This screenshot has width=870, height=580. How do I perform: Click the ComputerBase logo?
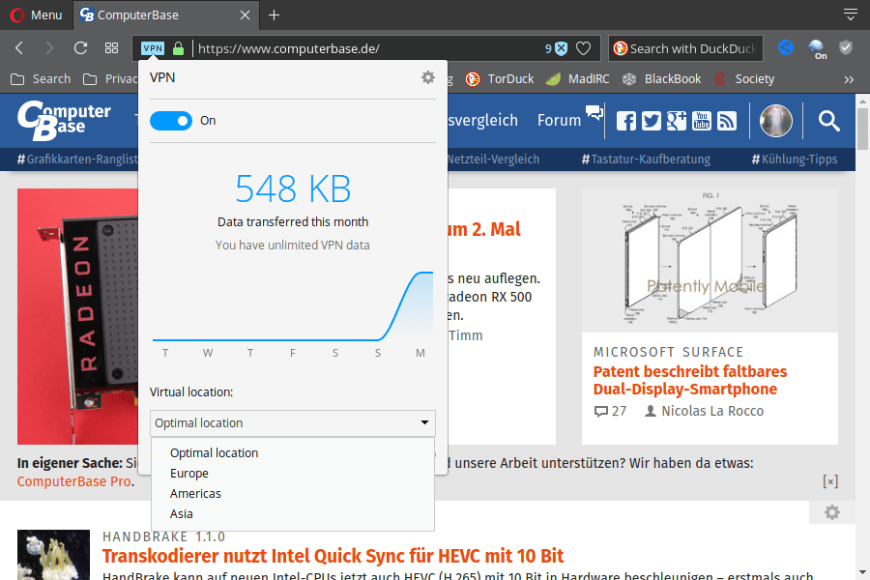point(64,120)
